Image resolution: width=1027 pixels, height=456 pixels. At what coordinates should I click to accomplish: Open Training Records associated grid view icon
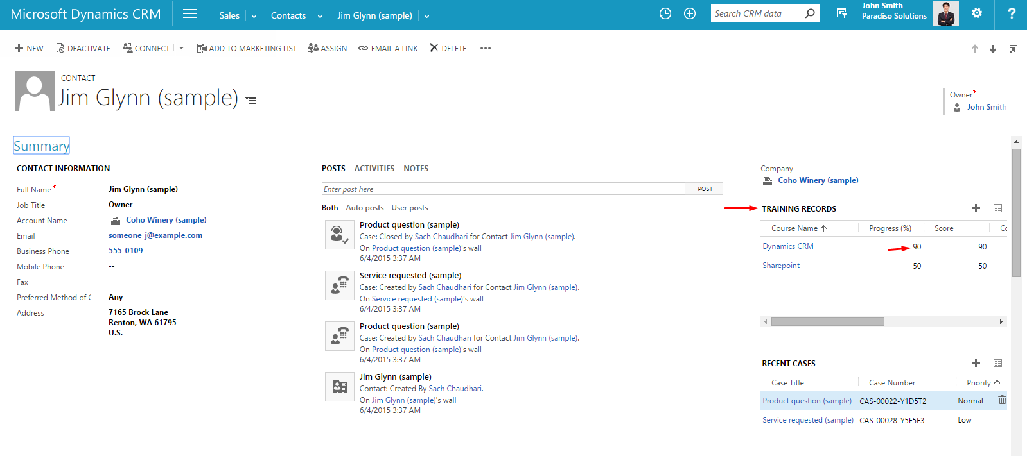(997, 208)
